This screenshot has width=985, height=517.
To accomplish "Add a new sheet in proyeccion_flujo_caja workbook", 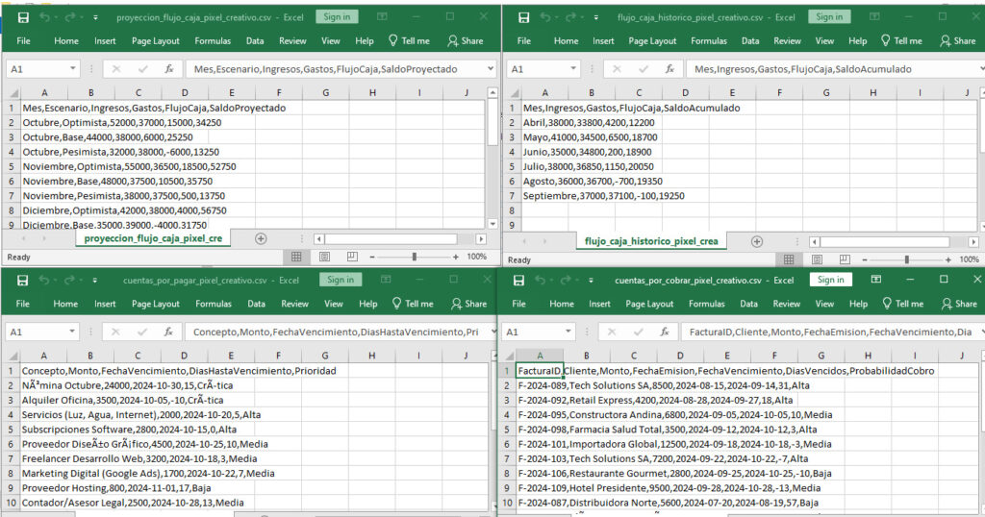I will (x=261, y=238).
